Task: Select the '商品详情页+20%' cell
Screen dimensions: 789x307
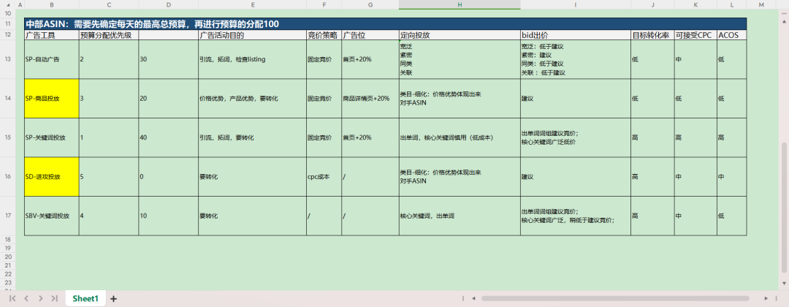Action: pos(370,99)
